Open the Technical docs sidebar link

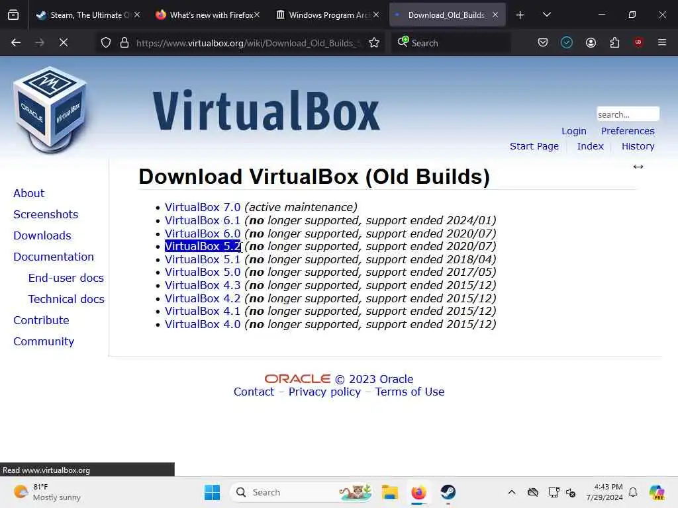66,299
